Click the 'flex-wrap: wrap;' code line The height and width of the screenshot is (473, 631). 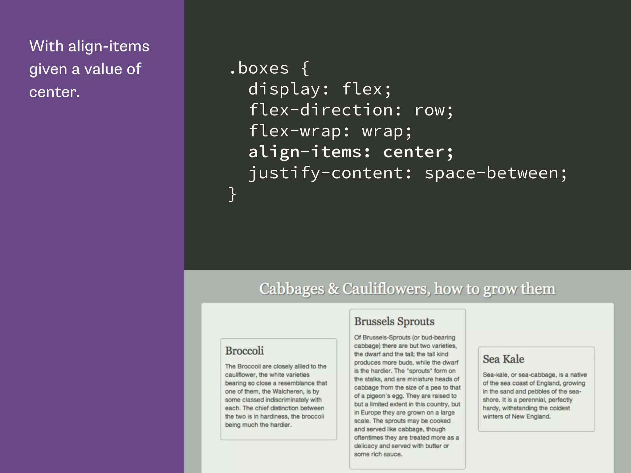pyautogui.click(x=330, y=131)
